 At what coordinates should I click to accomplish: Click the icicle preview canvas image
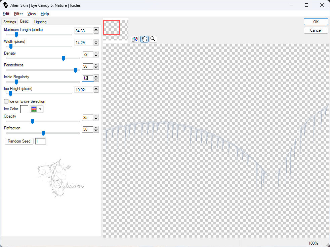click(x=216, y=141)
